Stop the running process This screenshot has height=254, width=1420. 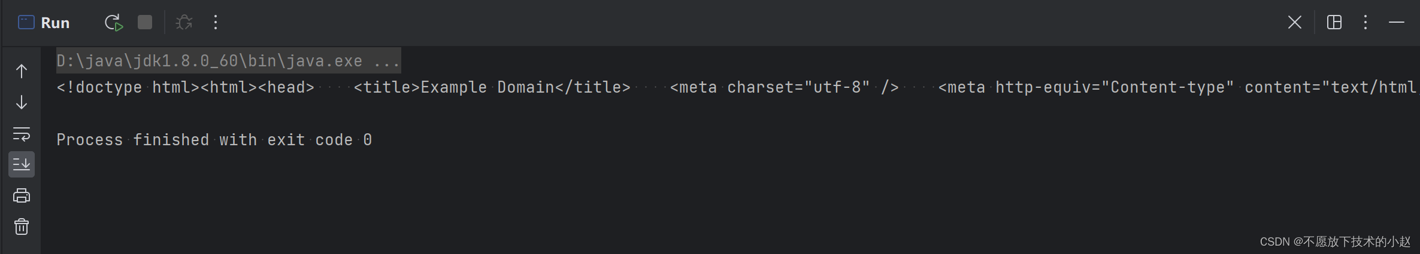click(x=145, y=23)
